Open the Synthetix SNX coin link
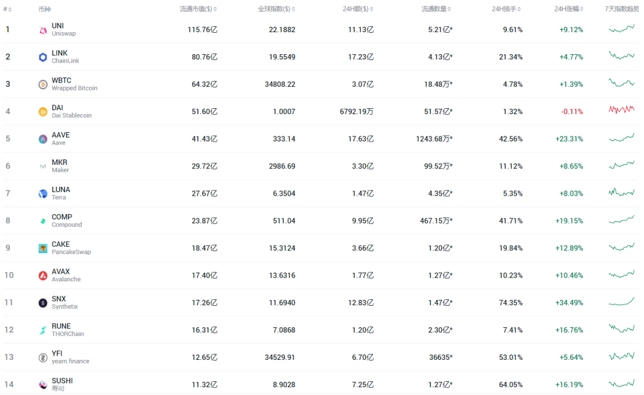 (x=64, y=302)
